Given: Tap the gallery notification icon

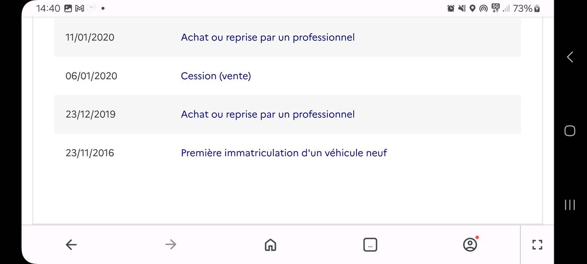Looking at the screenshot, I should point(68,8).
